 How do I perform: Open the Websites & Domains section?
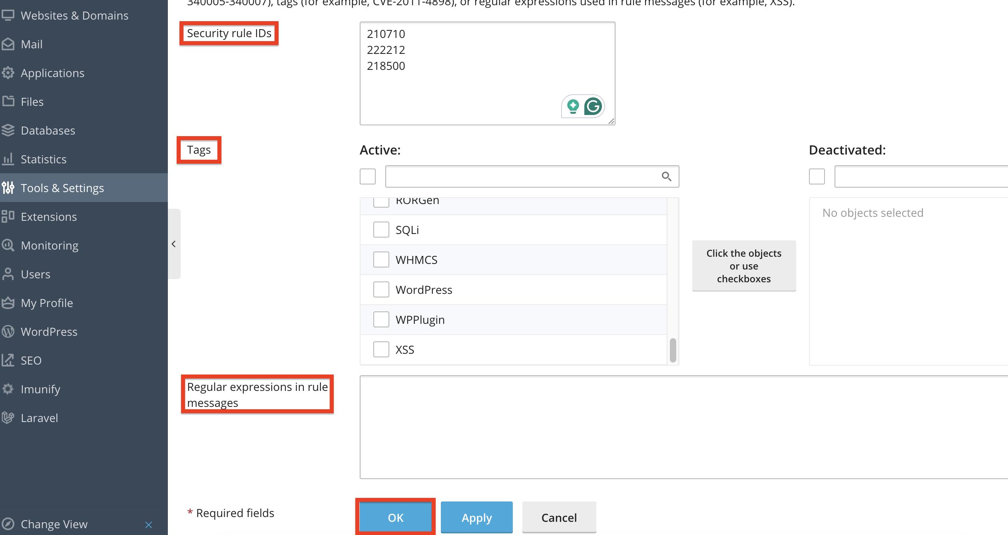tap(74, 15)
